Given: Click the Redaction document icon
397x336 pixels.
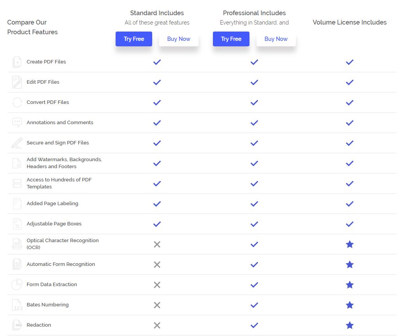Looking at the screenshot, I should point(17,325).
